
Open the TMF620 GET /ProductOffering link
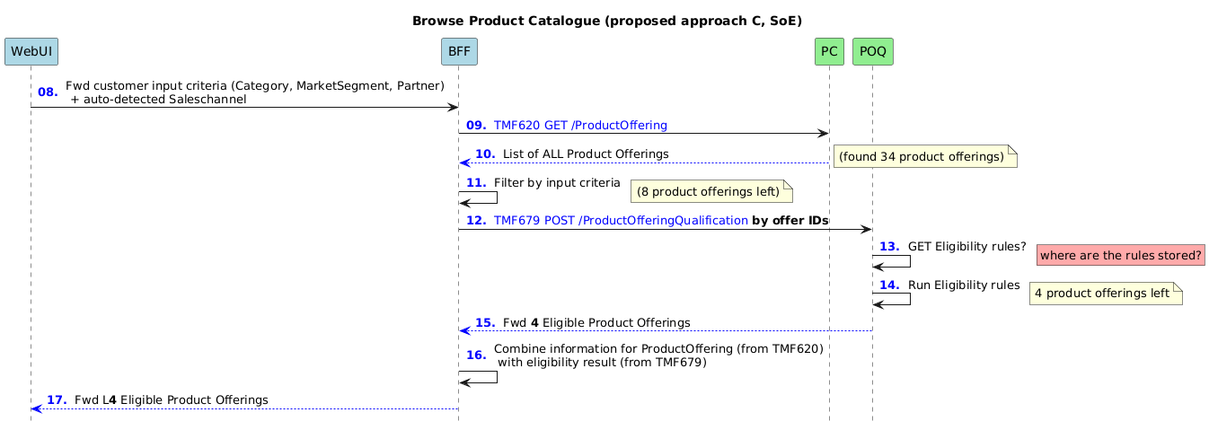580,126
